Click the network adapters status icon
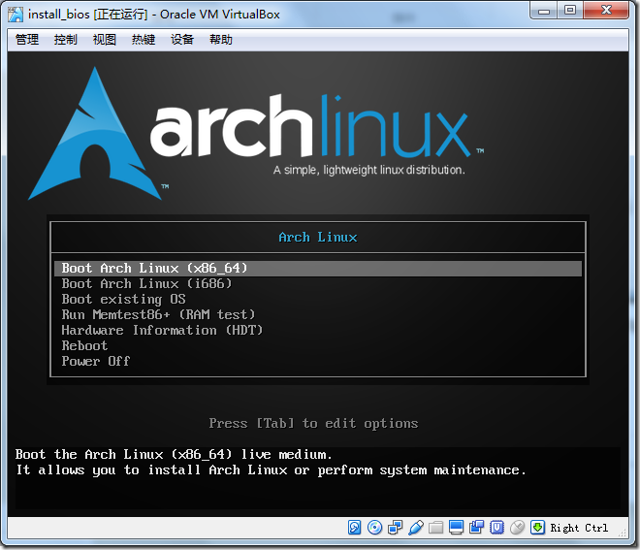The image size is (640, 550). pyautogui.click(x=395, y=528)
